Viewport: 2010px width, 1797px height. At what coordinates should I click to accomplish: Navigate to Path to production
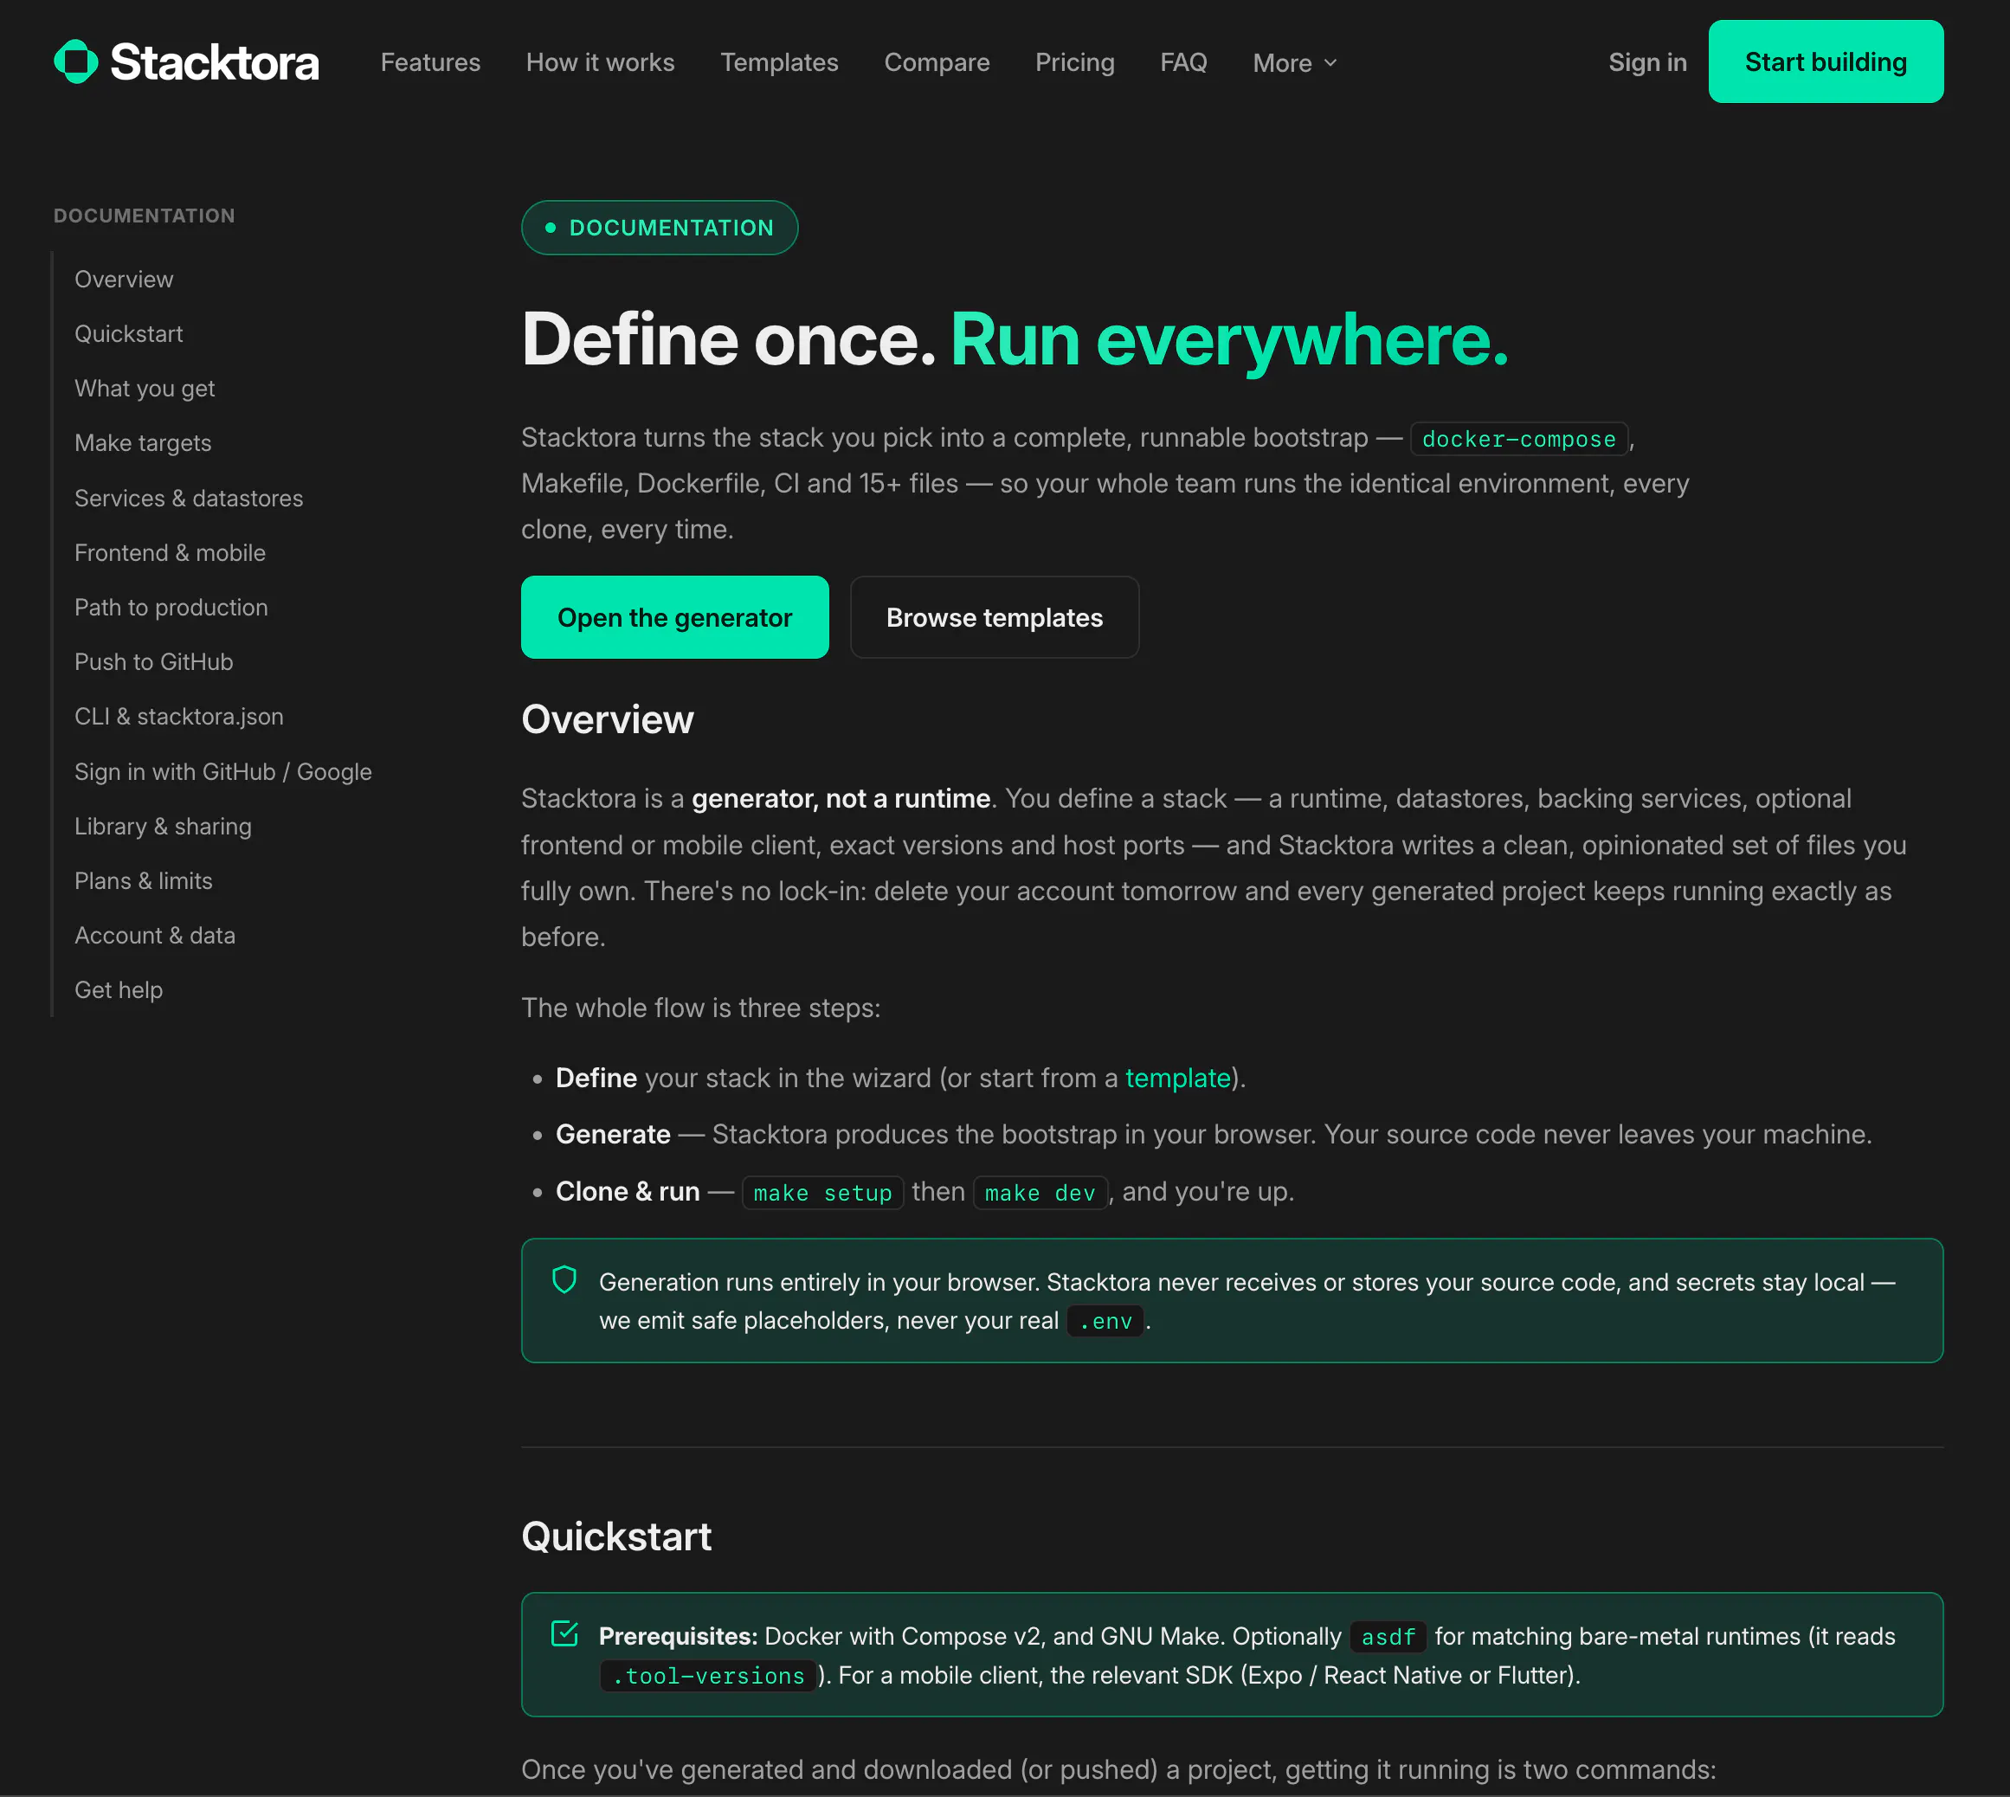pyautogui.click(x=171, y=608)
